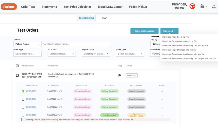Screen dimensions: 218x127
Task: Choose Download Requisition Received By Lab Merged
Action: [x=189, y=58]
